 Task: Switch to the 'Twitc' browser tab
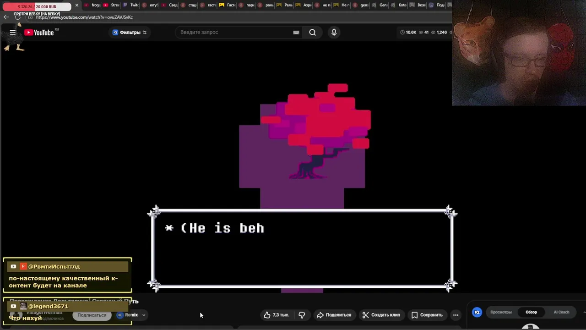pos(130,5)
